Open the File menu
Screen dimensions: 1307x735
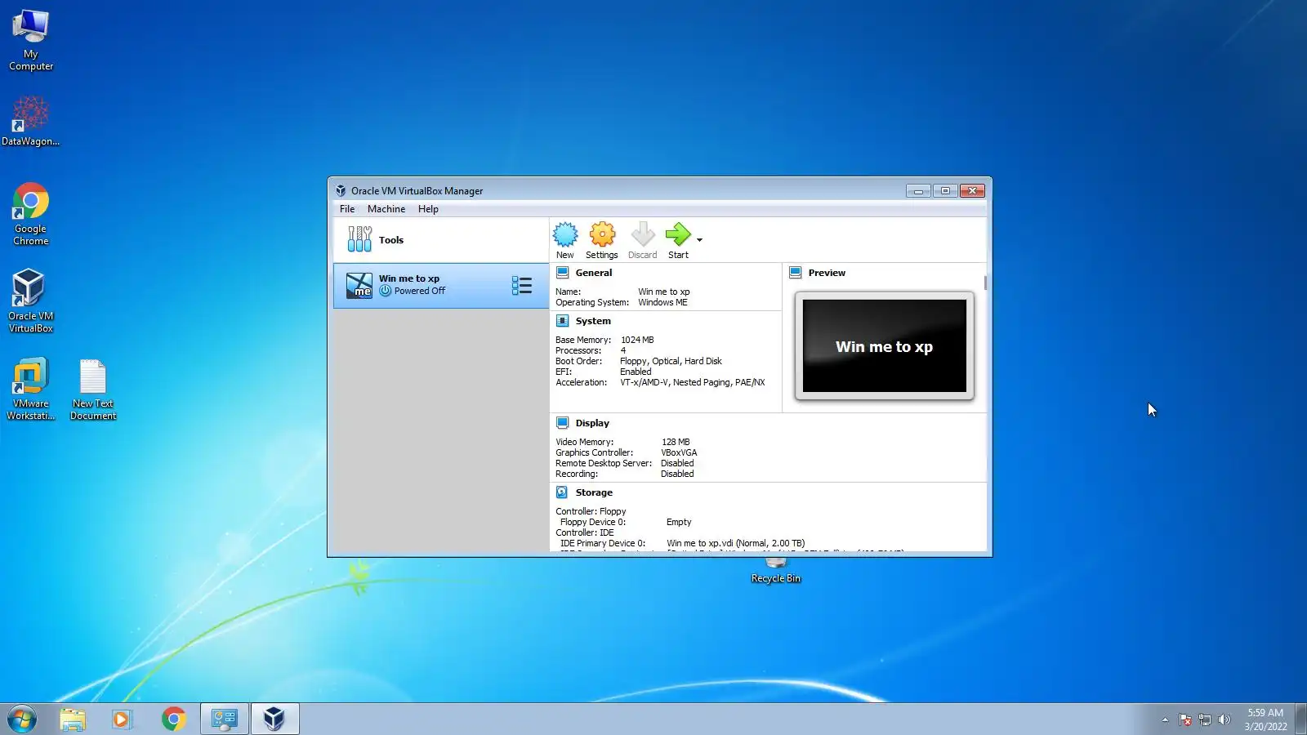pyautogui.click(x=347, y=209)
